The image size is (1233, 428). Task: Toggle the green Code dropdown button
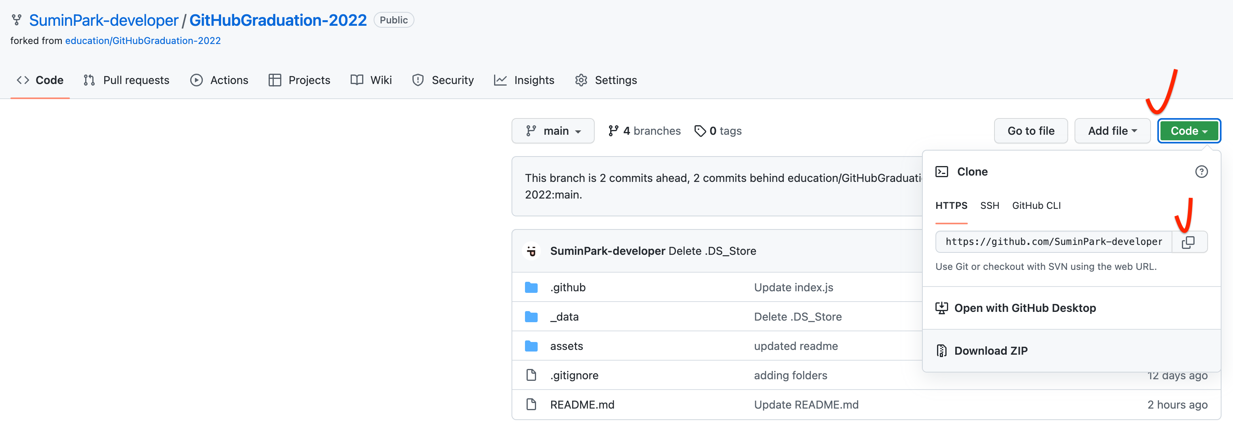coord(1189,131)
